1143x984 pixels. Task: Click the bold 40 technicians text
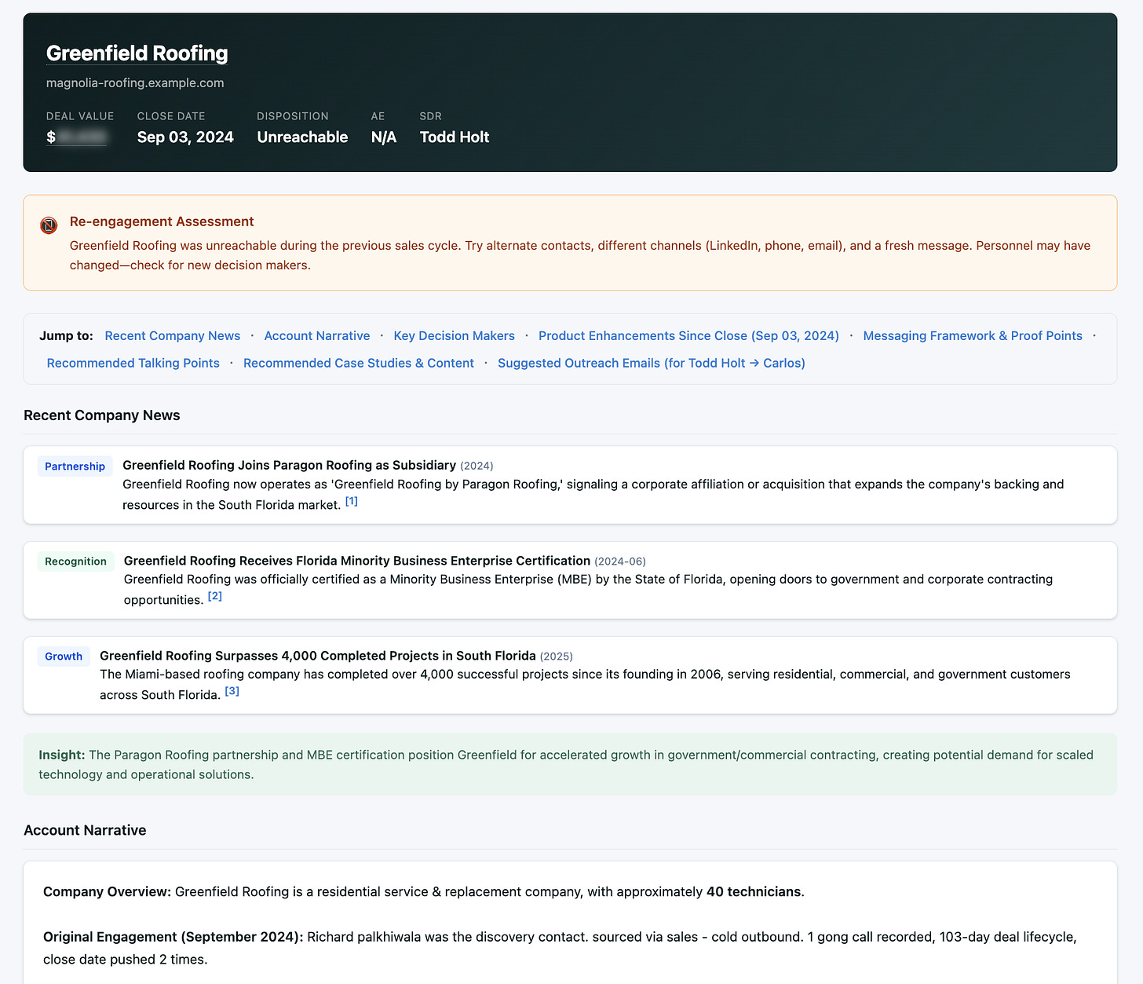(754, 892)
